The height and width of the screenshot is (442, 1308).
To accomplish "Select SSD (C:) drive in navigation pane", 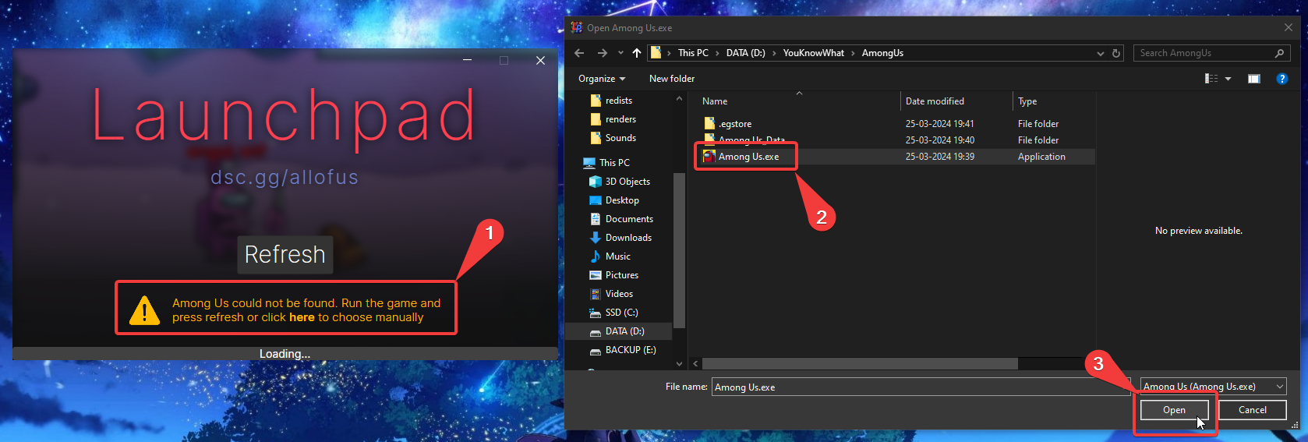I will [x=621, y=313].
